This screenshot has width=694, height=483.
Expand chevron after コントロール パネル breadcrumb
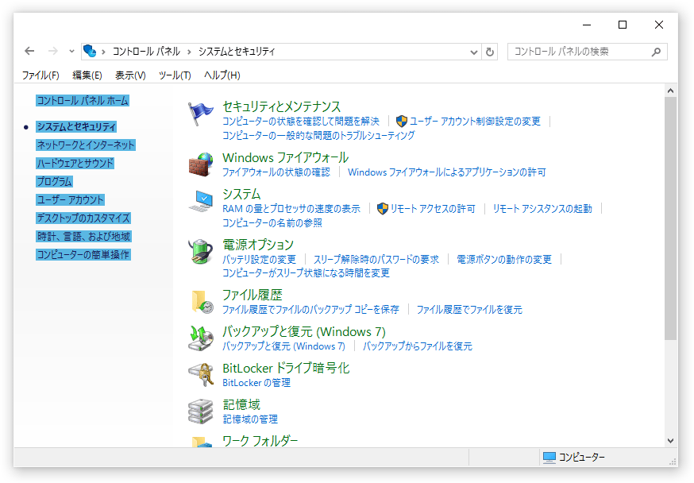(x=189, y=52)
